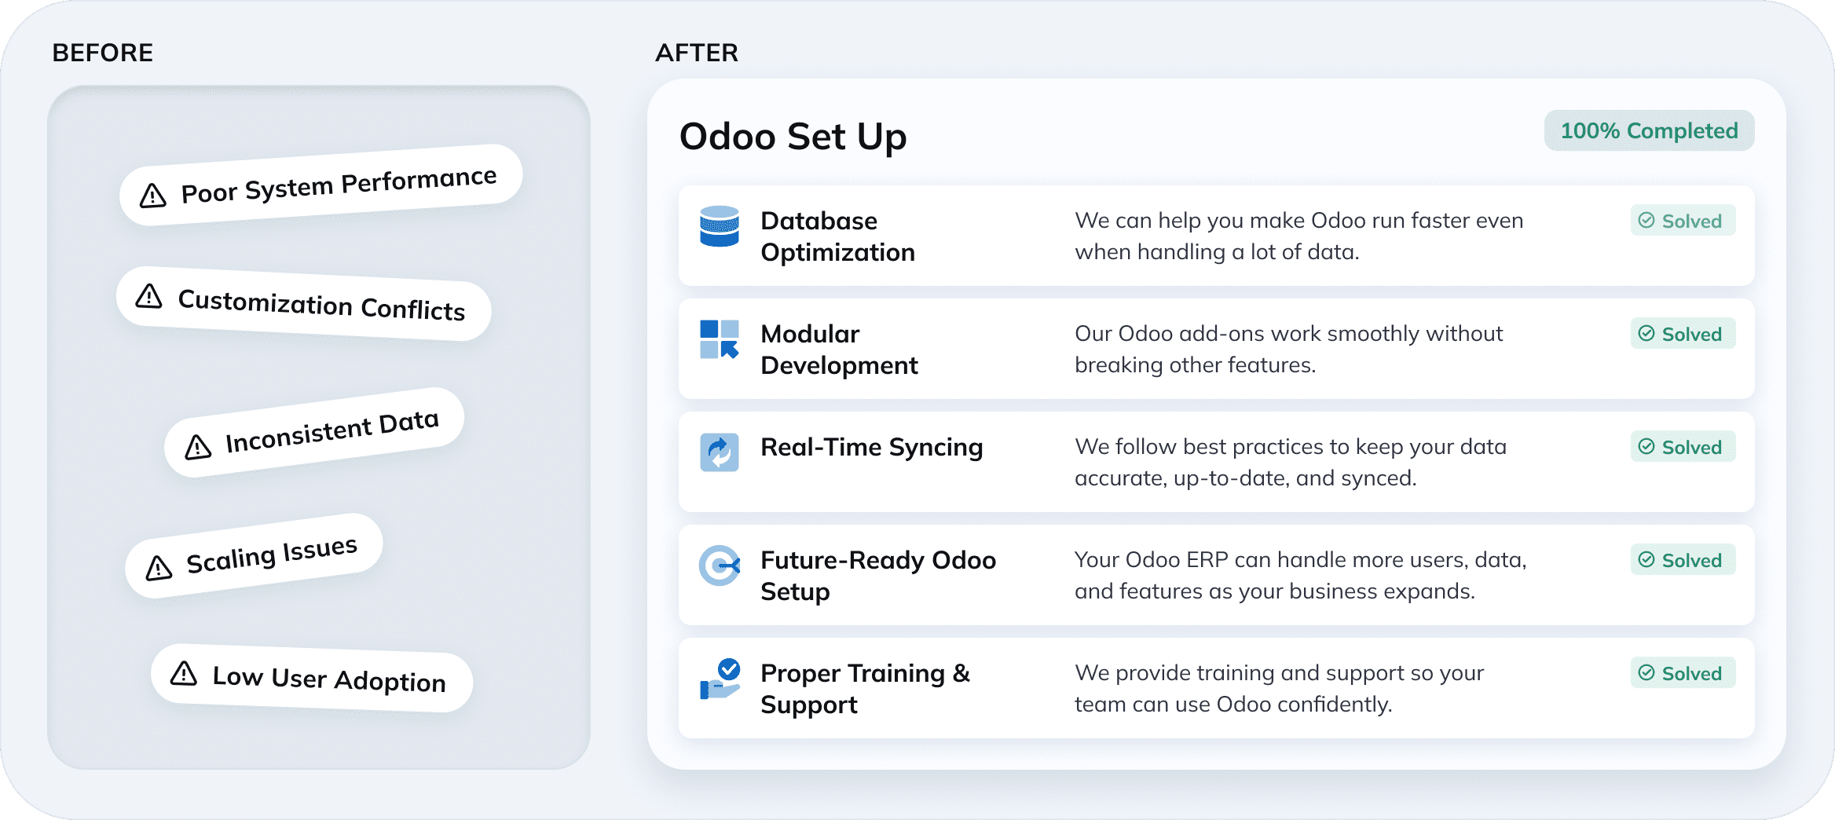Click warning triangle beside Customization Conflicts
The height and width of the screenshot is (820, 1835).
pos(148,296)
